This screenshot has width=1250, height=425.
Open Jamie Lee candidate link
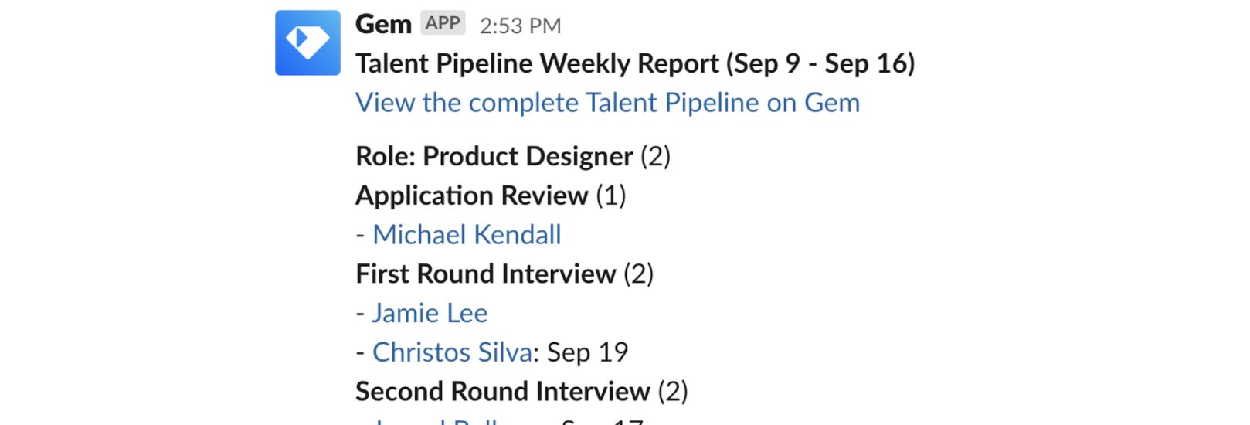430,313
